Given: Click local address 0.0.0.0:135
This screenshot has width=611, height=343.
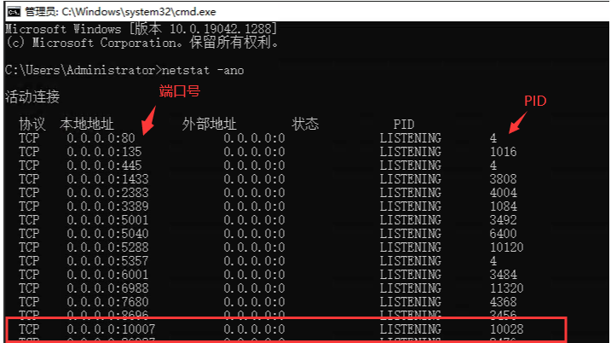Looking at the screenshot, I should (x=104, y=152).
